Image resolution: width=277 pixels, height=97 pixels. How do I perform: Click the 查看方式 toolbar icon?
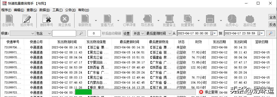click(107, 19)
